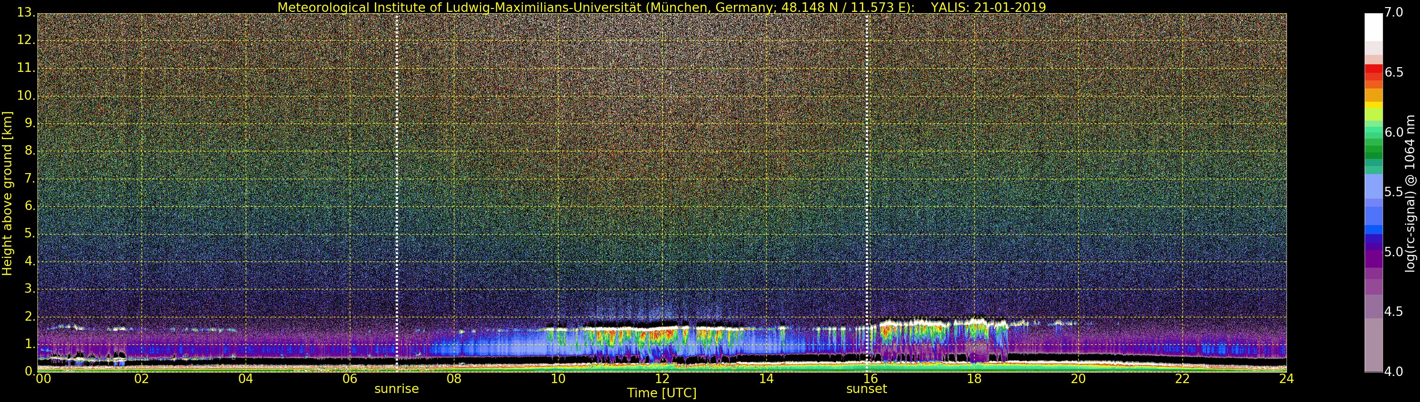This screenshot has width=1420, height=402.
Task: Click the time axis tick label 02
Action: [x=142, y=379]
